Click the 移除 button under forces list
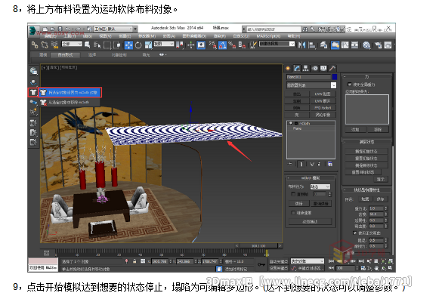The width and height of the screenshot is (442, 296). (x=378, y=130)
